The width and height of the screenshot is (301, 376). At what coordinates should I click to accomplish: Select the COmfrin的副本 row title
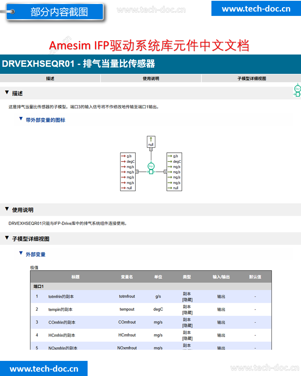62,322
